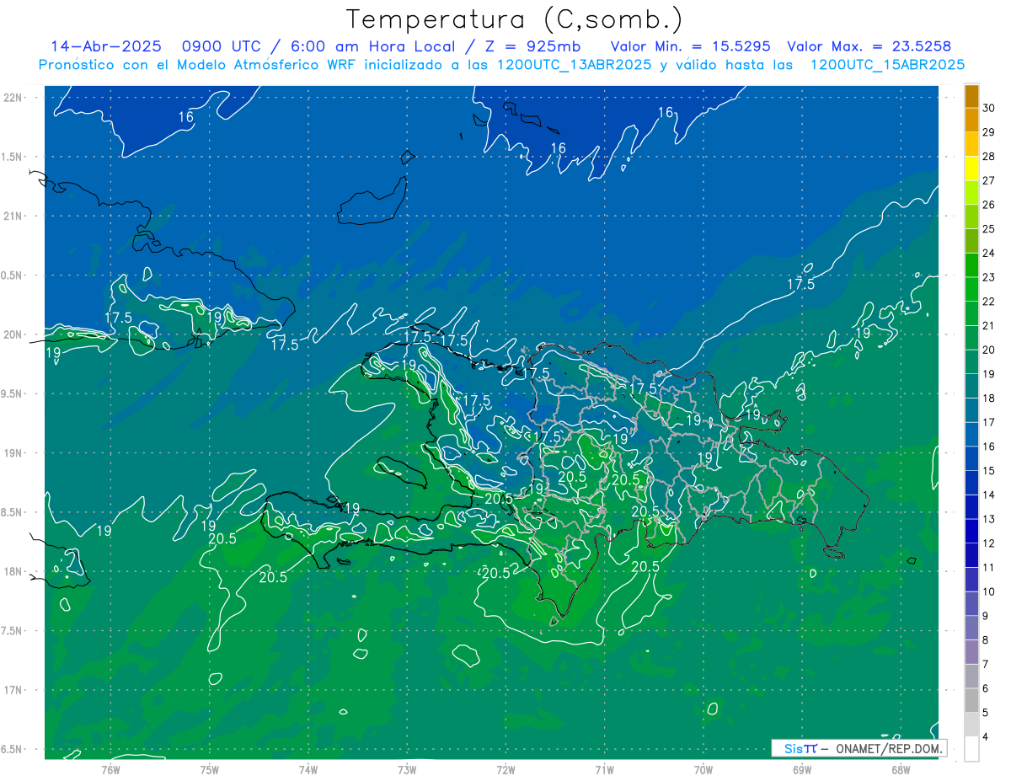Click the color bar legend value "29"
Image resolution: width=1011 pixels, height=781 pixels.
pyautogui.click(x=989, y=132)
